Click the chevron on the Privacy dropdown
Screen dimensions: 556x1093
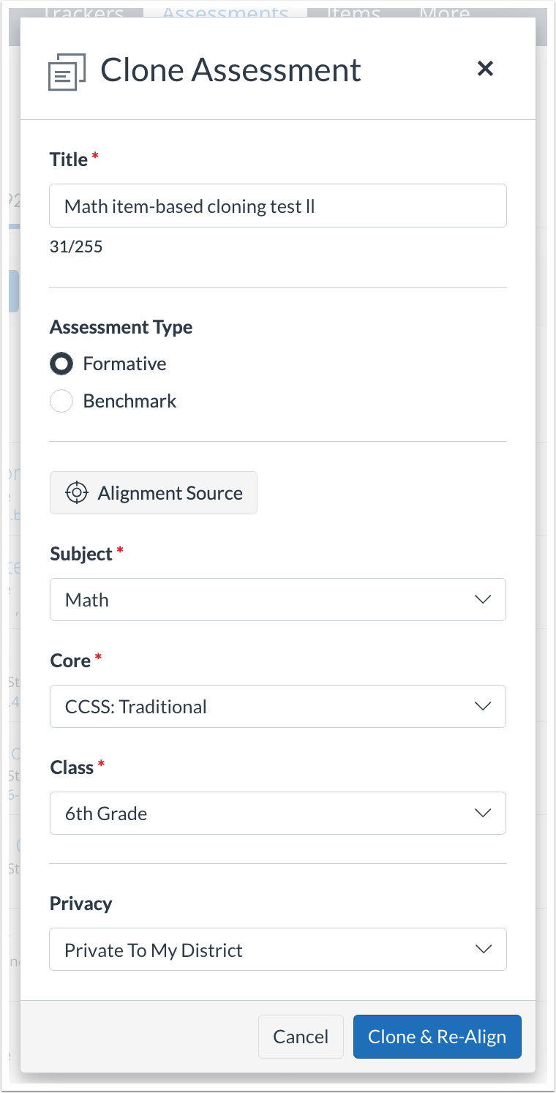pyautogui.click(x=483, y=949)
